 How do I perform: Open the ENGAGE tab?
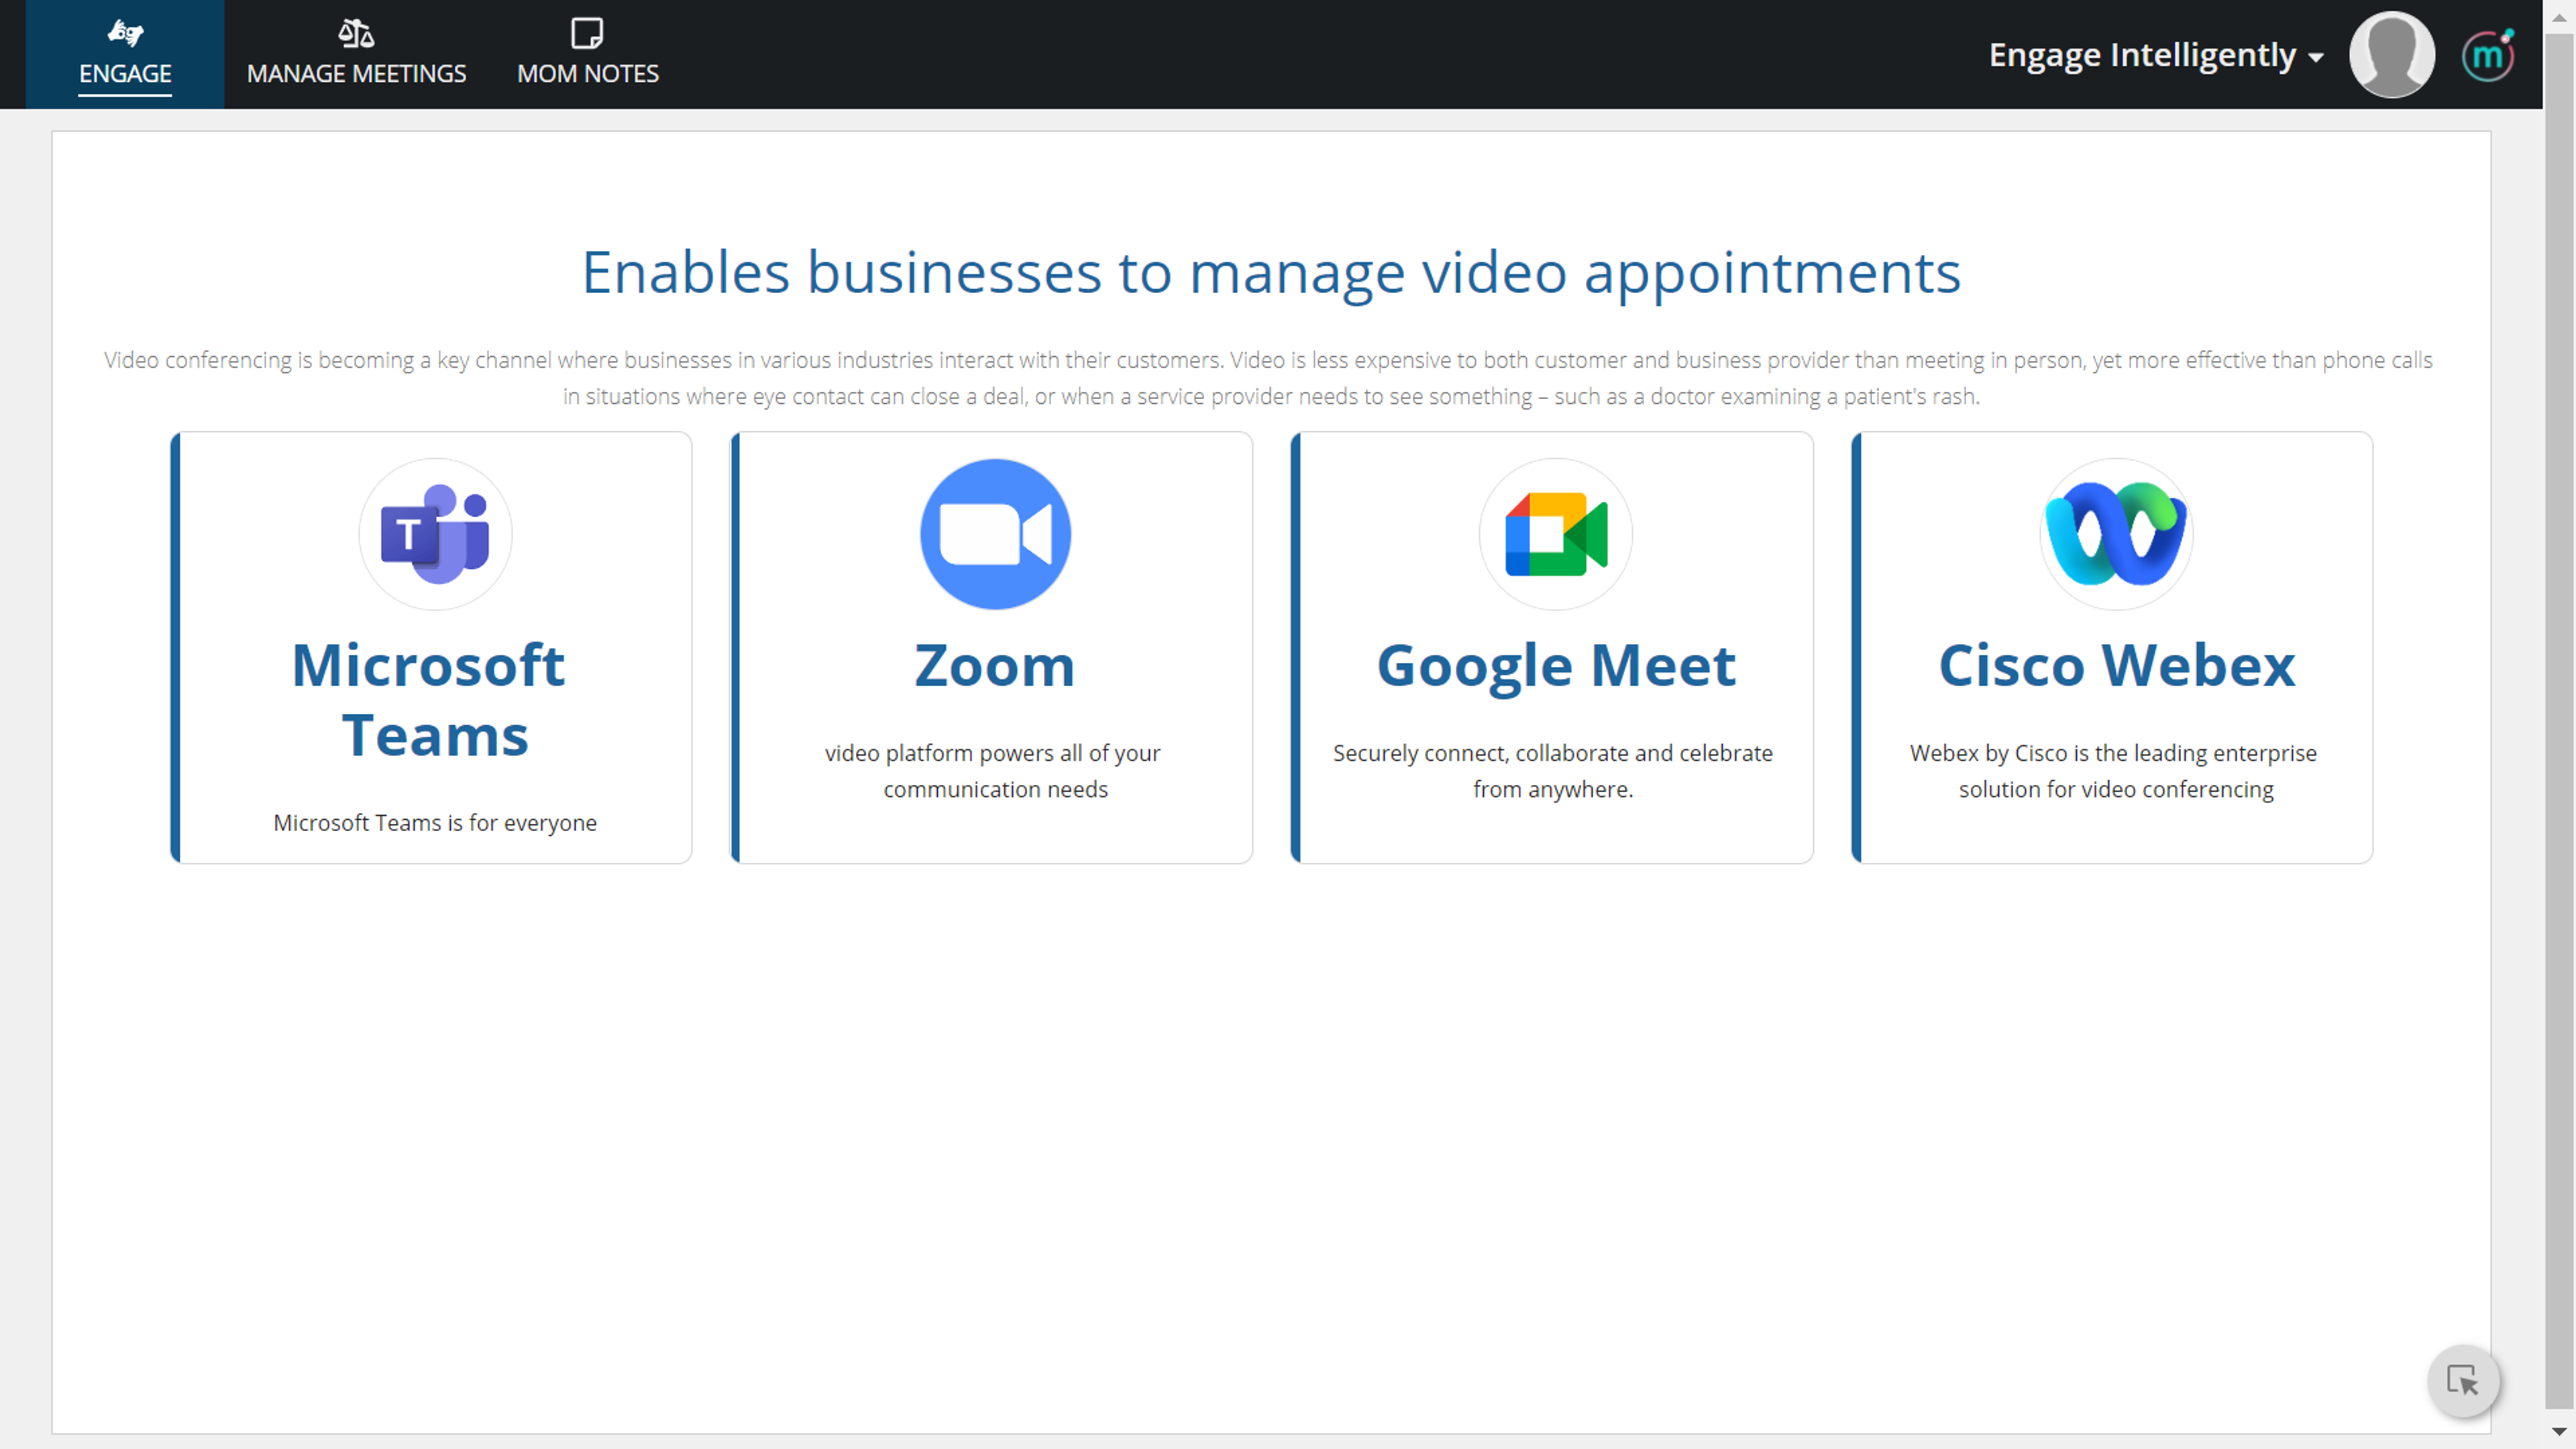[x=125, y=54]
